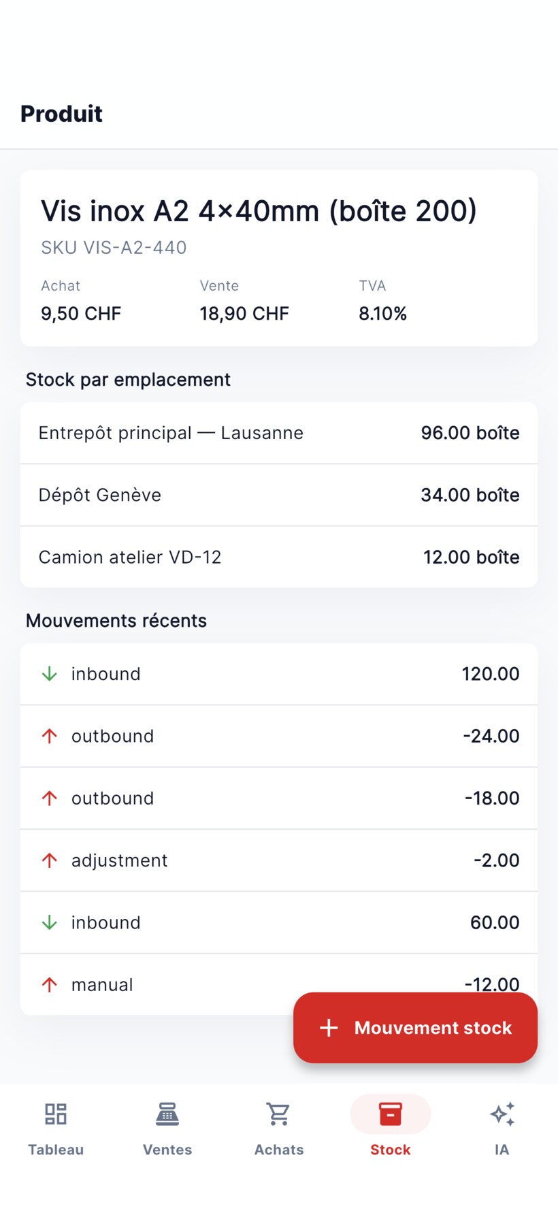Viewport: 558px width, 1213px height.
Task: Tap plus icon in Mouvement stock button
Action: (329, 1028)
